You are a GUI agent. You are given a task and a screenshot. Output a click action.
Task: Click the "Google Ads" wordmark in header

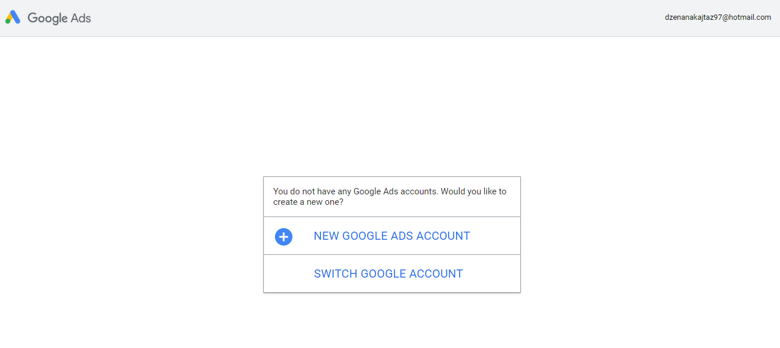click(59, 18)
